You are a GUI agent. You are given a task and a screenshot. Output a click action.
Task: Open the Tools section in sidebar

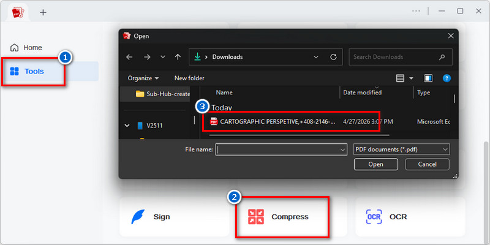point(50,71)
